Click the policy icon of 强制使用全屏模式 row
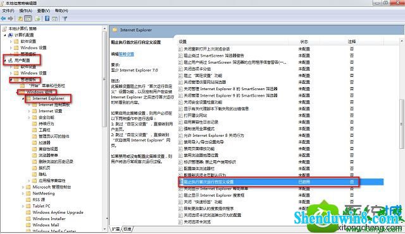The image size is (405, 234). tap(180, 129)
